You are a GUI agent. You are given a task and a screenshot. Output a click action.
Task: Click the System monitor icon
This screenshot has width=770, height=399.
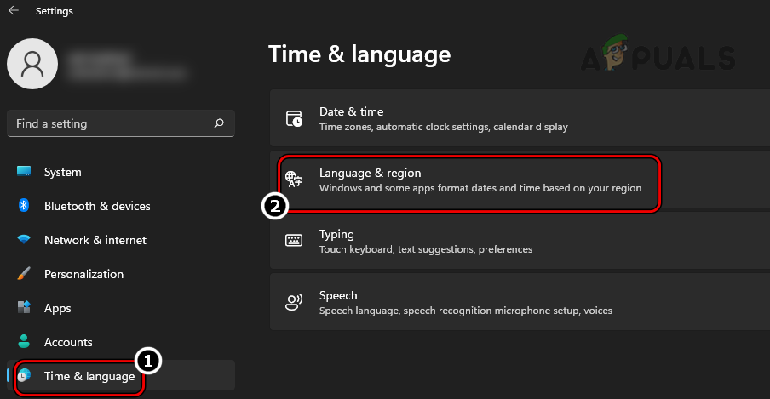pyautogui.click(x=24, y=172)
